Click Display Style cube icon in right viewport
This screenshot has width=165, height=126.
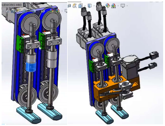pos(90,5)
